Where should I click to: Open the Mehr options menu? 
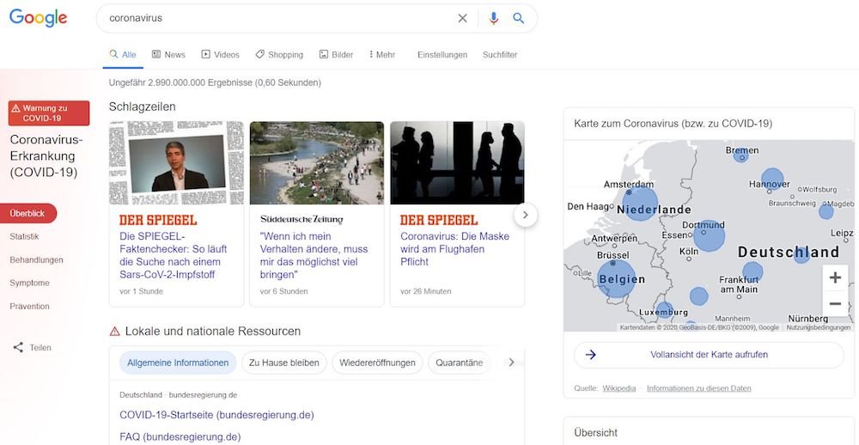tap(382, 55)
